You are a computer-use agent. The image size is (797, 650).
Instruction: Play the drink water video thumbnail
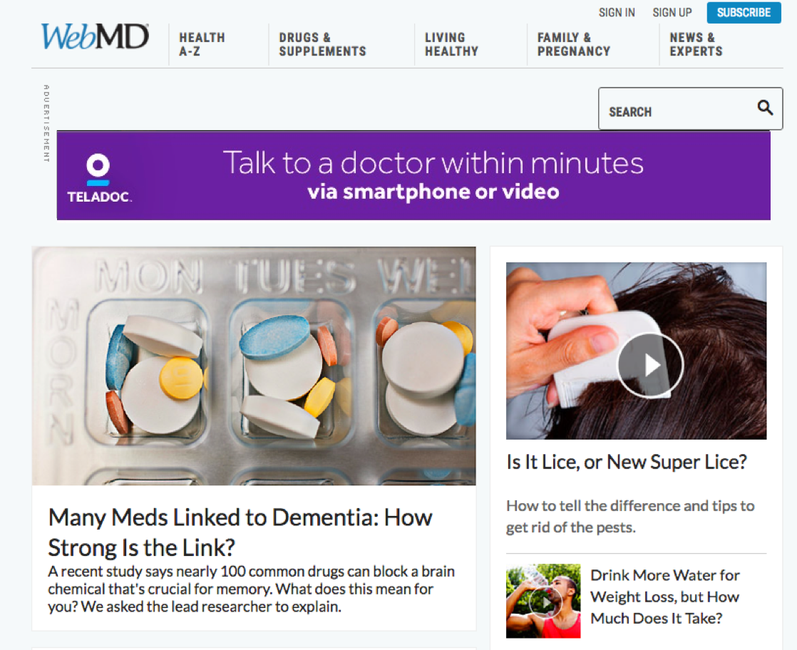pyautogui.click(x=543, y=601)
